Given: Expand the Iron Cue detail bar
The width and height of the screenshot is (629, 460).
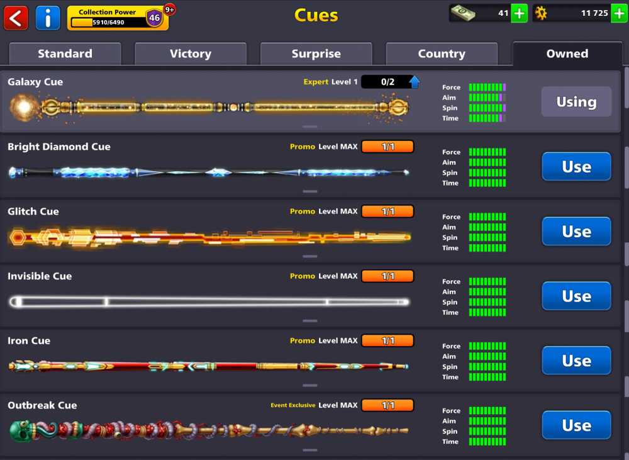Looking at the screenshot, I should [309, 386].
